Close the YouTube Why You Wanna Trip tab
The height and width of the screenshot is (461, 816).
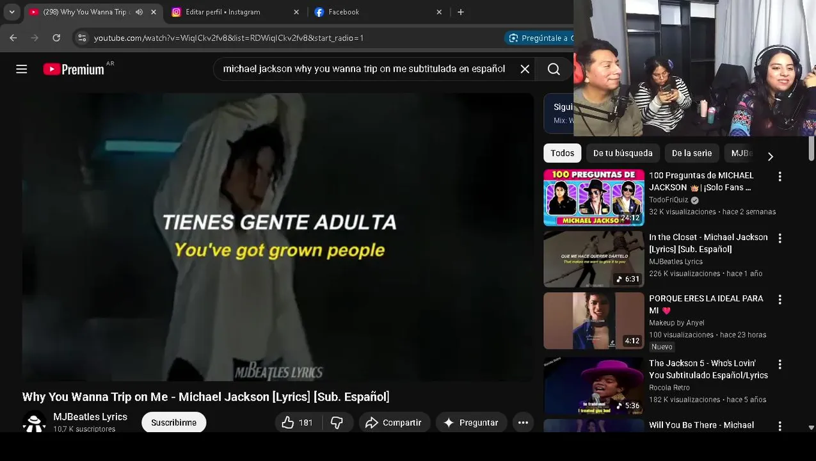(154, 12)
